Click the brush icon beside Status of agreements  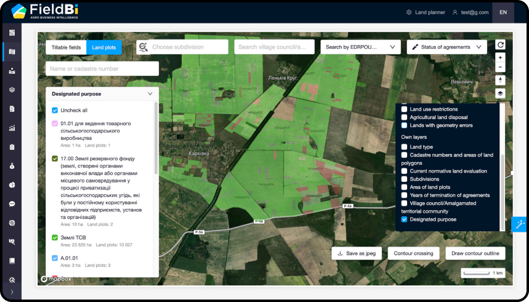click(415, 47)
